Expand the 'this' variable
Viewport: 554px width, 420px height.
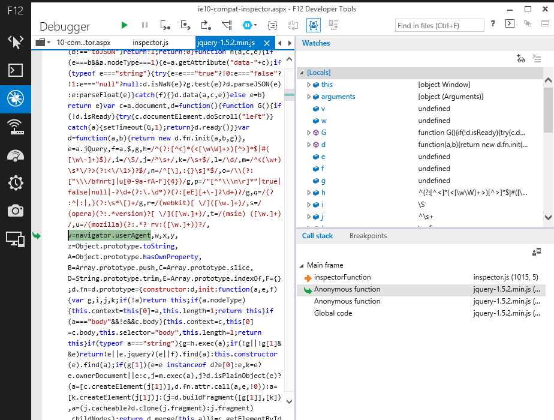coord(308,85)
